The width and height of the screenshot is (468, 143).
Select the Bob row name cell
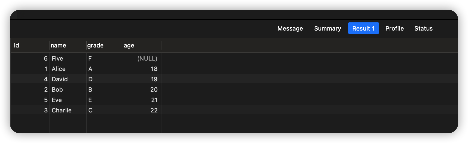pyautogui.click(x=57, y=90)
